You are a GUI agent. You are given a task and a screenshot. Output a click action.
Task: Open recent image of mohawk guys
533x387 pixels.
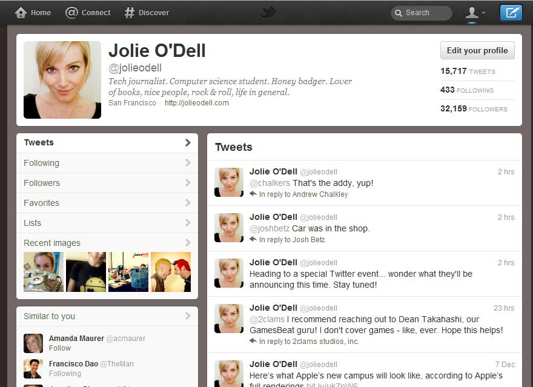tap(171, 272)
